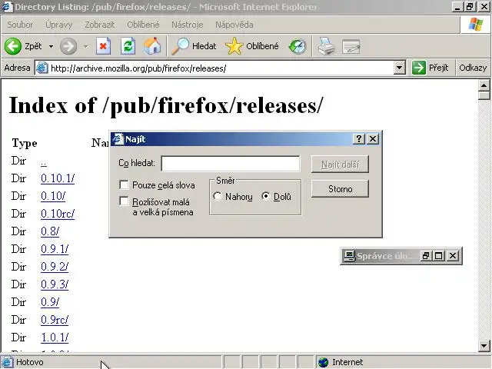Click the address bar URL field
The height and width of the screenshot is (369, 492).
[221, 68]
